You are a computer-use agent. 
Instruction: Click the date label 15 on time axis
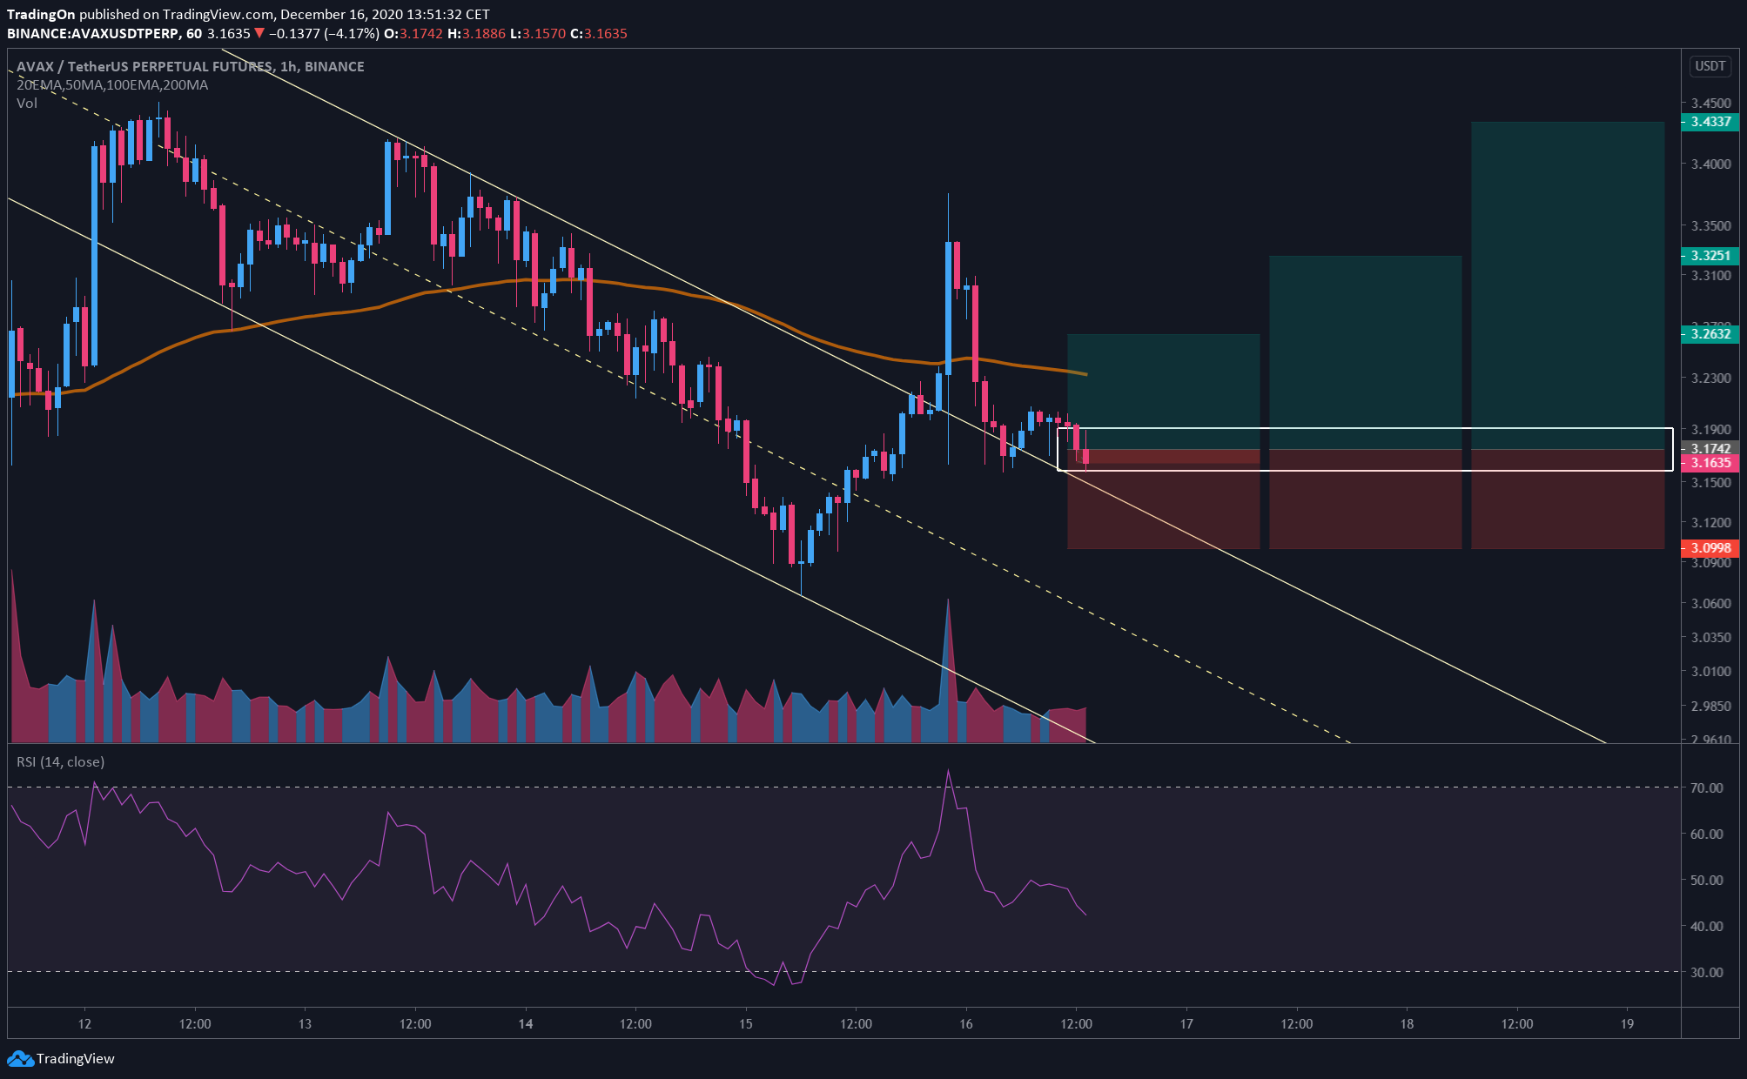point(746,1023)
